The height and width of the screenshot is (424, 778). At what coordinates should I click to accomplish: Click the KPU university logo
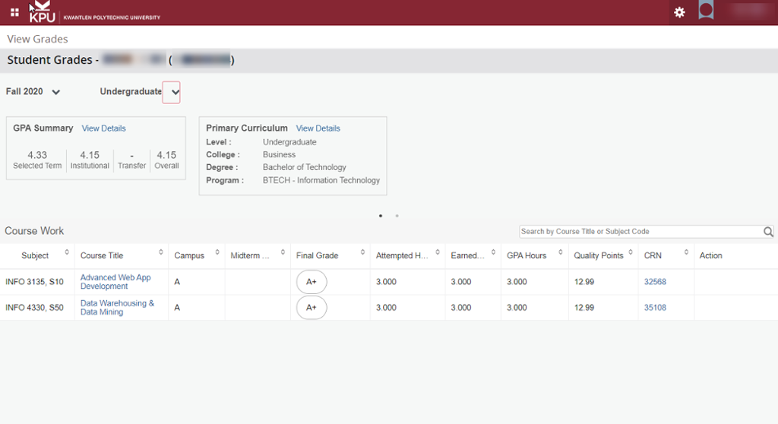coord(43,13)
